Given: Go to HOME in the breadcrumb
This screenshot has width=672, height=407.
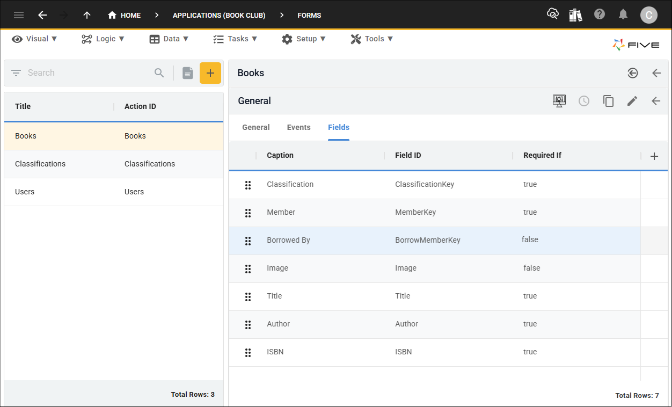Looking at the screenshot, I should pos(125,15).
